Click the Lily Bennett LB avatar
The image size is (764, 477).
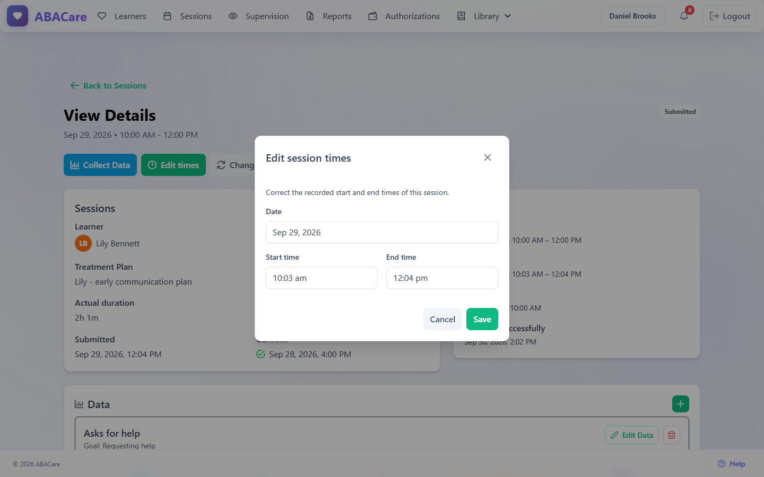click(83, 243)
